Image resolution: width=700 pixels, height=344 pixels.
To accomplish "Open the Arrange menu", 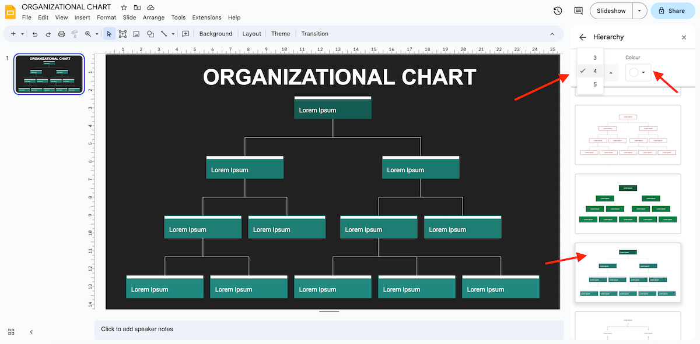I will click(154, 17).
